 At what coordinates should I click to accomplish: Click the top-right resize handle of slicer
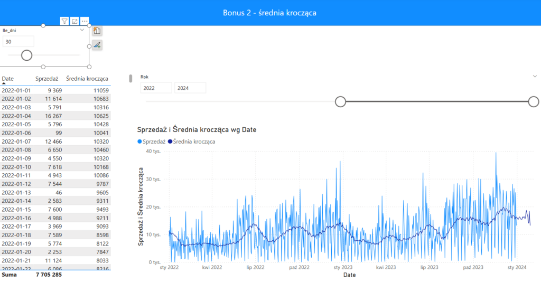click(x=89, y=25)
